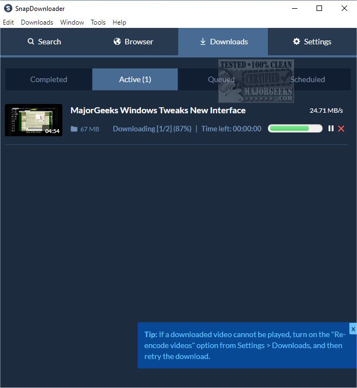Open the Downloads menu in menu bar
This screenshot has height=388, width=357.
[x=37, y=22]
